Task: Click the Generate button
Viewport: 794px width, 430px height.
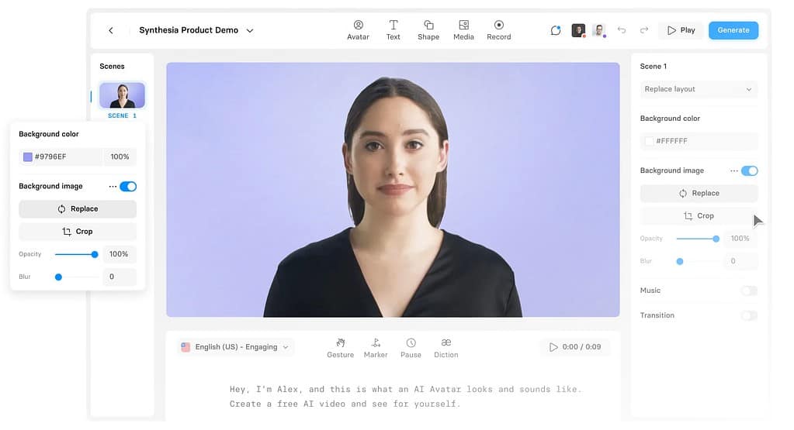Action: pyautogui.click(x=733, y=30)
